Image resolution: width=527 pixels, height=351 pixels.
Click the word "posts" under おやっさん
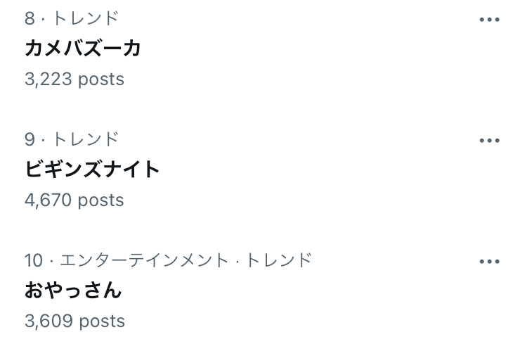[101, 321]
